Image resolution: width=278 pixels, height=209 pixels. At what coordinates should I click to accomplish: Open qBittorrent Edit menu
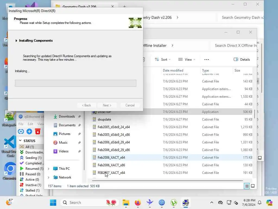pos(30,124)
